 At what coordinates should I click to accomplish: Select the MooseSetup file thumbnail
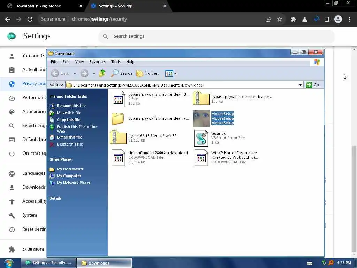(201, 119)
